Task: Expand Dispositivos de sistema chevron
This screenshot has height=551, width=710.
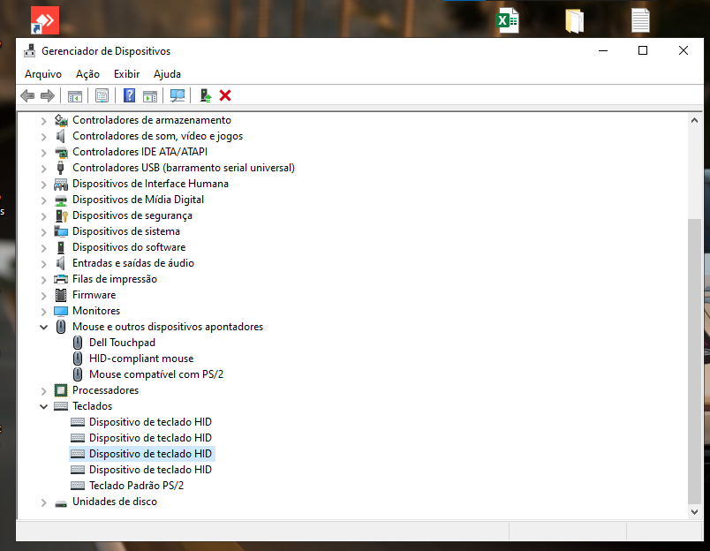Action: click(43, 232)
